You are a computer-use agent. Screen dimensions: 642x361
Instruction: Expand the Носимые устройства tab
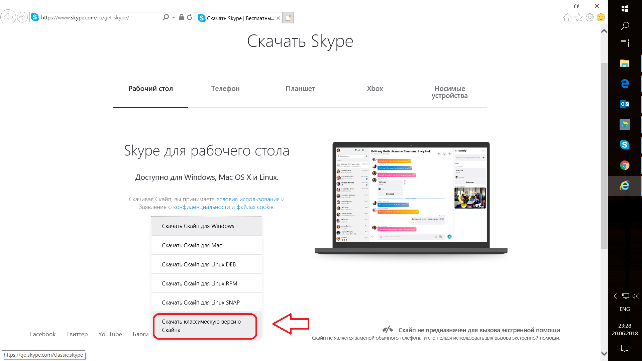click(x=449, y=92)
